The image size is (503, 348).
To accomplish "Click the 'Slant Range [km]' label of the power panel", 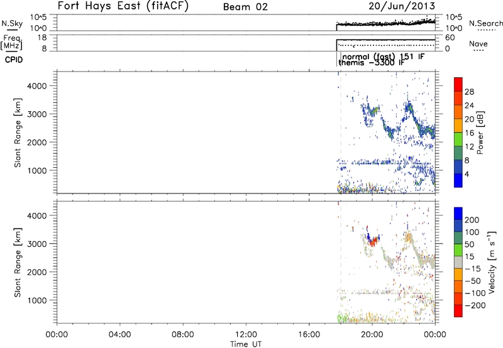I will (x=18, y=133).
